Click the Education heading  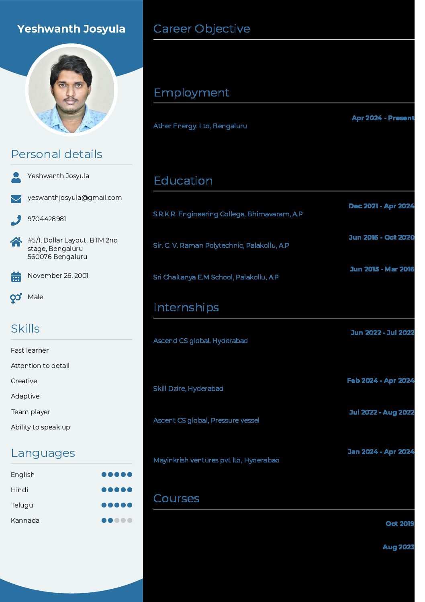183,181
